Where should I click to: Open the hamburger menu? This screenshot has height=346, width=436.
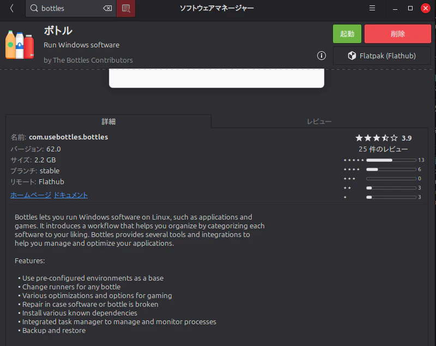tap(372, 8)
